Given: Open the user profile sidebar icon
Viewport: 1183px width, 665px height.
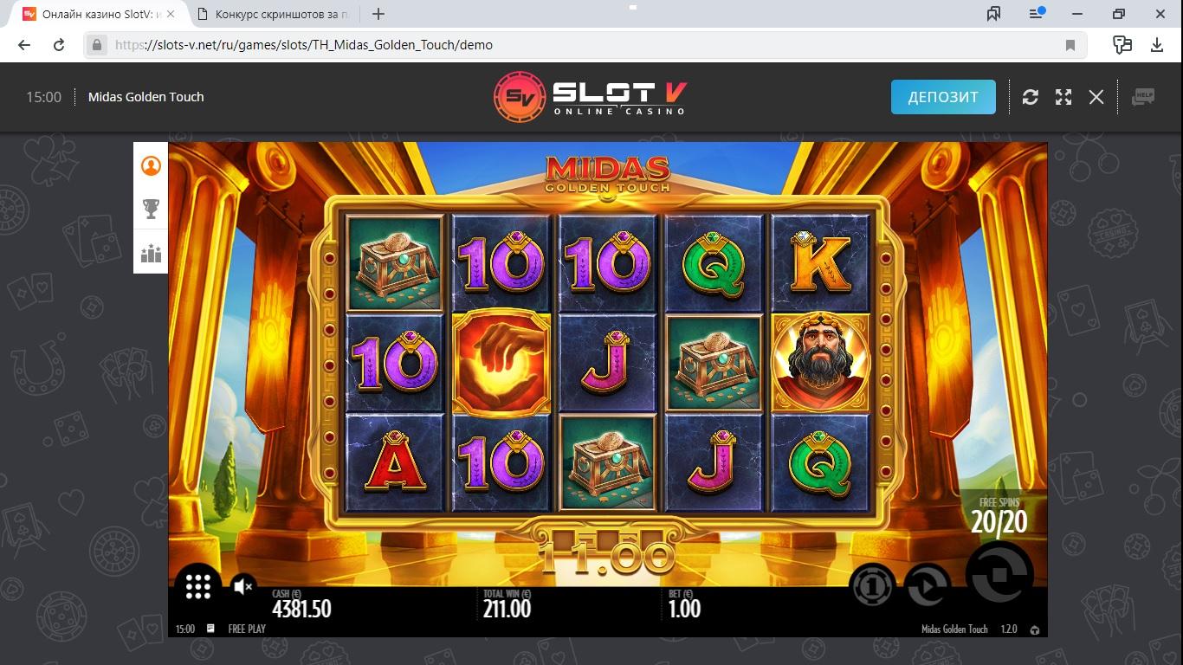Looking at the screenshot, I should (151, 165).
